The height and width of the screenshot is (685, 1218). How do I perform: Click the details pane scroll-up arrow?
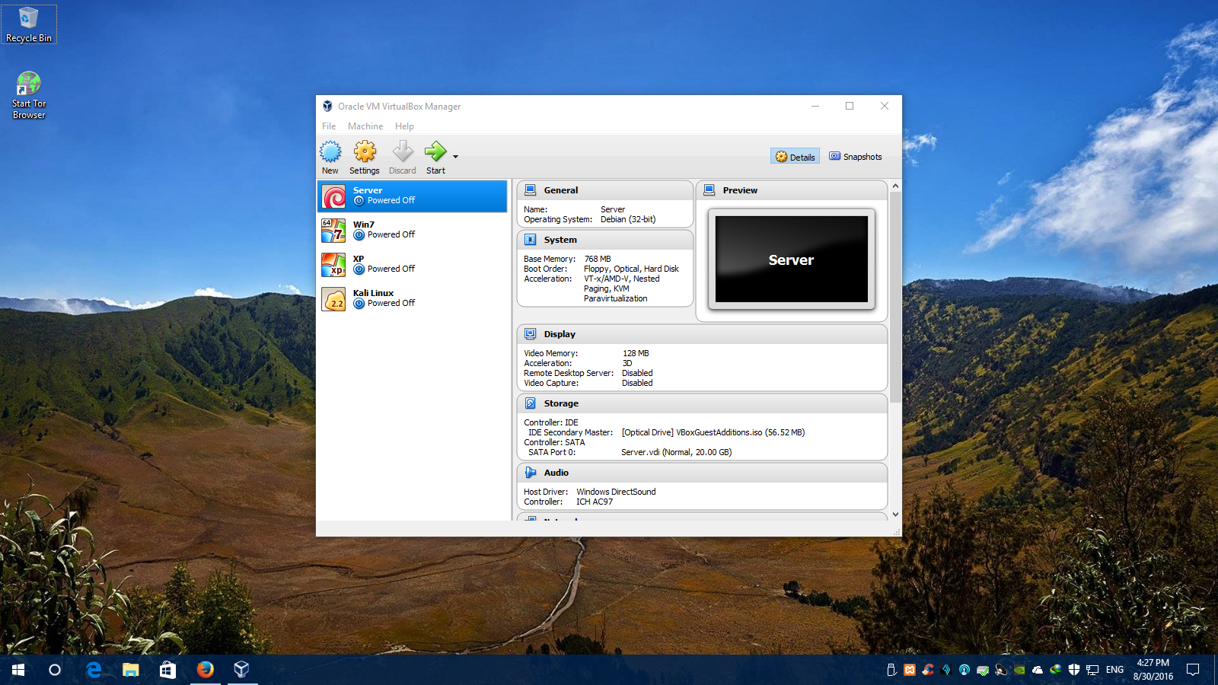coord(895,186)
